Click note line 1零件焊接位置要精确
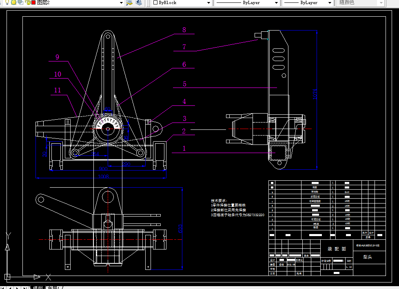Image resolution: width=399 pixels, height=289 pixels. coord(228,205)
